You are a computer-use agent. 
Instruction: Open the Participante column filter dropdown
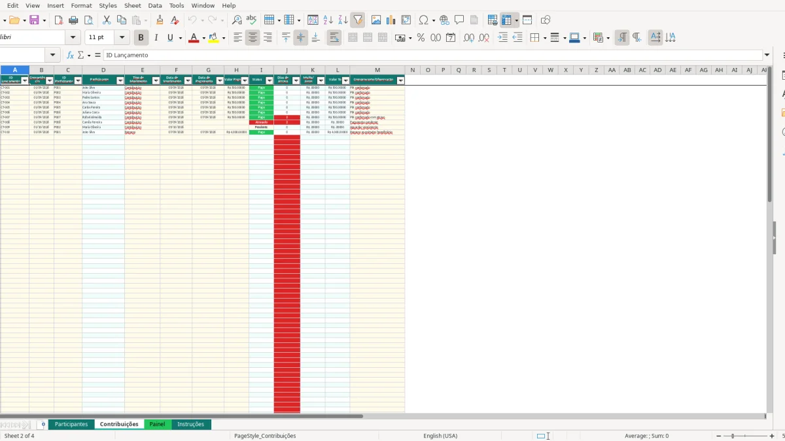click(120, 80)
